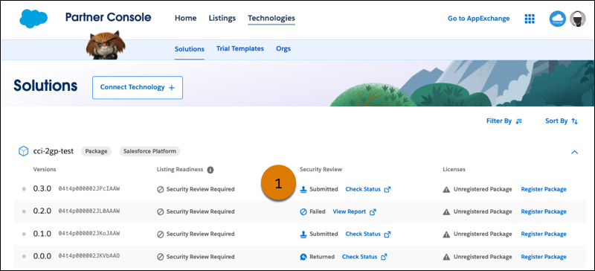Click the warning triangle for version 0.3.0
The height and width of the screenshot is (271, 595).
pos(446,189)
